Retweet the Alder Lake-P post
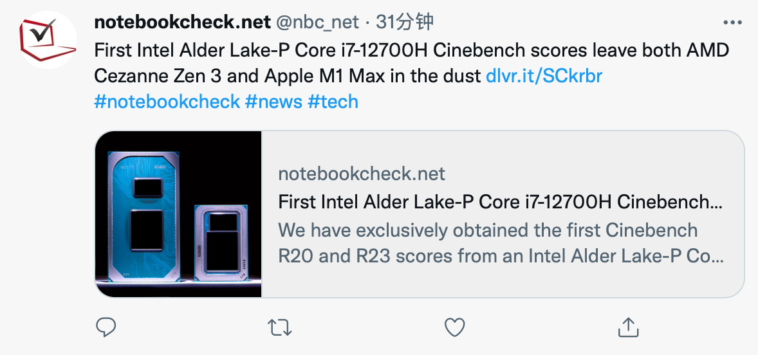This screenshot has width=758, height=355. click(279, 327)
